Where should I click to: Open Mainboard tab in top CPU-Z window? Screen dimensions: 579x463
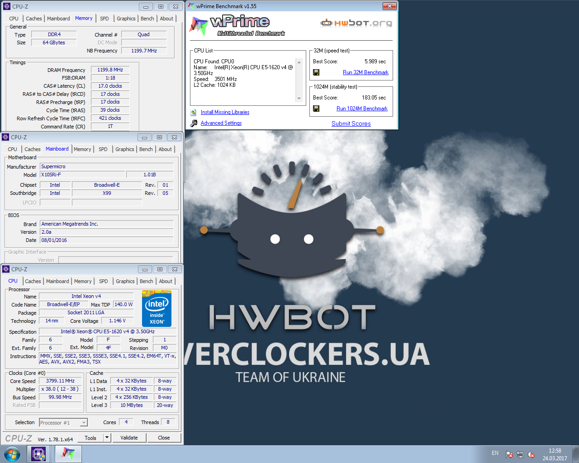(x=58, y=19)
